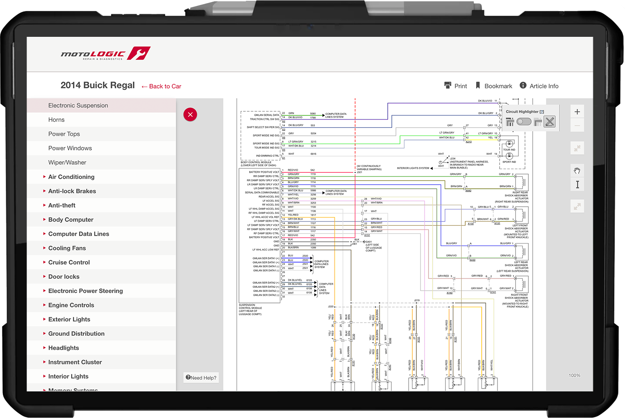This screenshot has width=625, height=418.
Task: Select Power Windows in sidebar
Action: pyautogui.click(x=102, y=148)
